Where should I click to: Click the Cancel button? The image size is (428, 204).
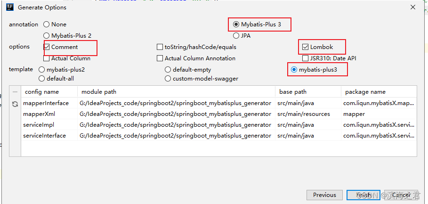pos(401,195)
